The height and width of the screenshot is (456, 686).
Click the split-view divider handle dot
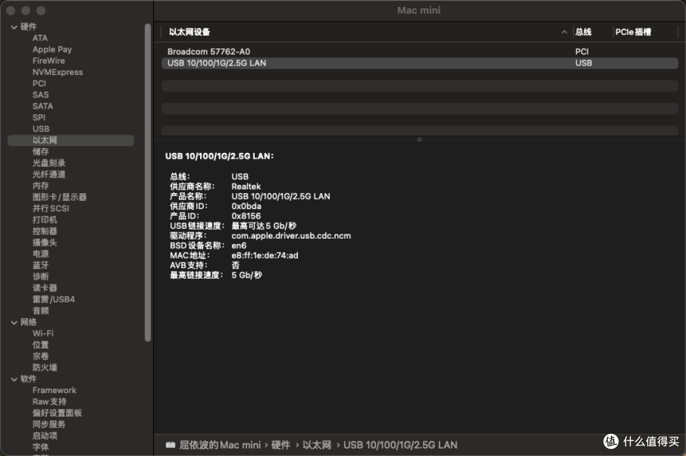419,140
